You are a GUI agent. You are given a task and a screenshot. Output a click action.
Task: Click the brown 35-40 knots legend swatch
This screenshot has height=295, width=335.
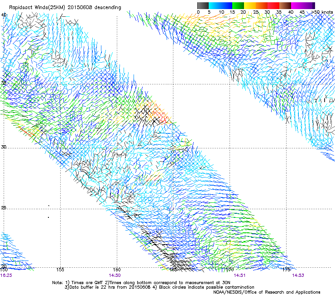(285, 5)
